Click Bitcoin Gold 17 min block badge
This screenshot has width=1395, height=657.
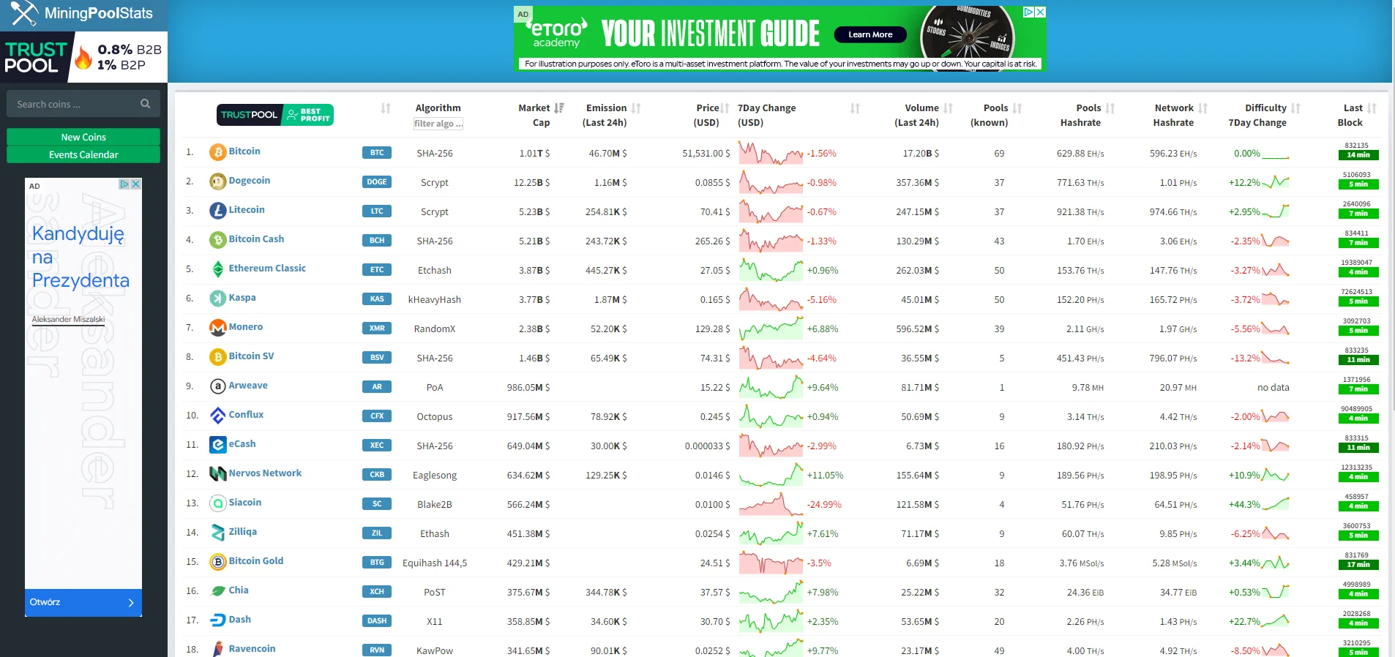1358,565
